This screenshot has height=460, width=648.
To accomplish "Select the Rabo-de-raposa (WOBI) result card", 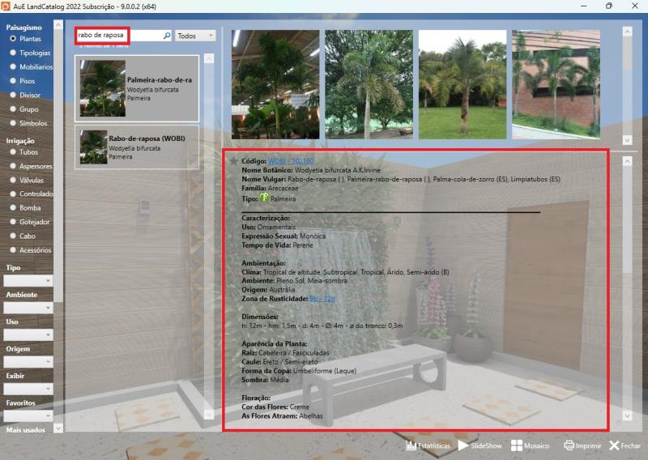I will pyautogui.click(x=137, y=147).
